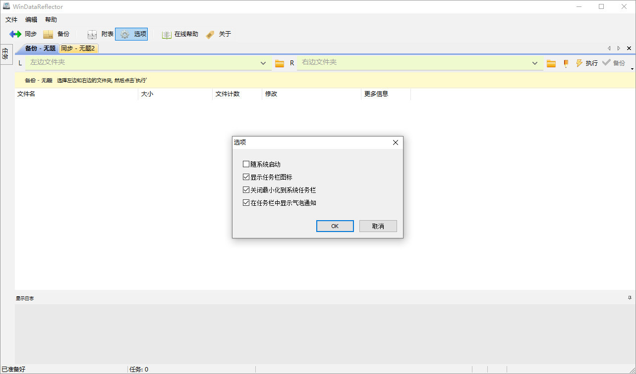Screen dimensions: 636x374
Task: Switch to the 同步 - 无题2 tab
Action: 78,48
